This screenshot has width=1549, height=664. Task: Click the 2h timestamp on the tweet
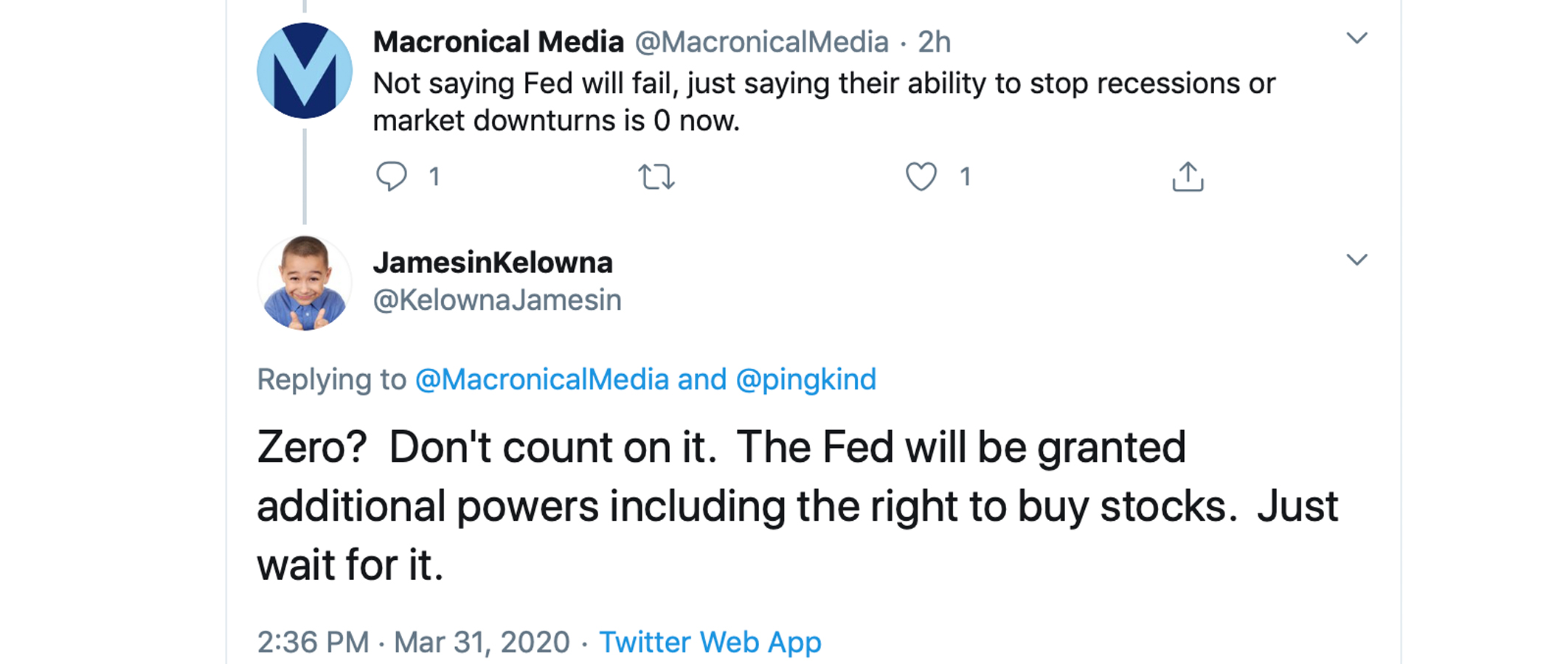(x=934, y=42)
